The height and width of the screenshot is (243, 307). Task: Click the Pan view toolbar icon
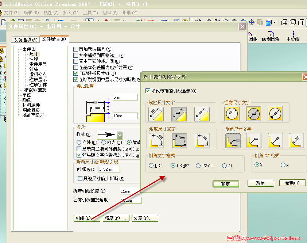[x=251, y=22]
